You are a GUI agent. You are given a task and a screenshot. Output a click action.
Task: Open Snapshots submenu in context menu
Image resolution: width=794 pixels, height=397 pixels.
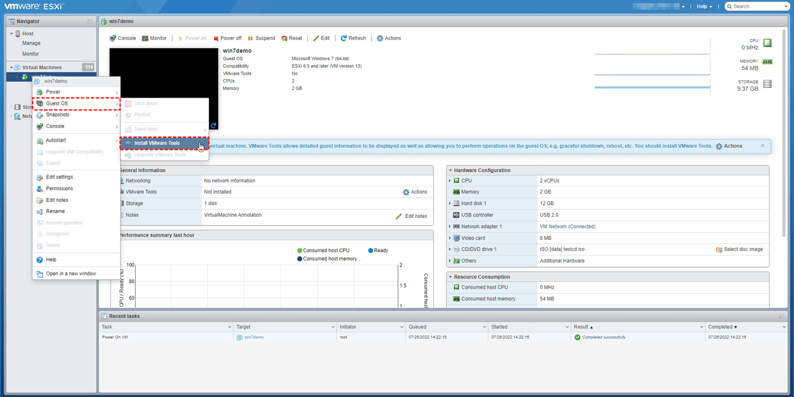point(76,114)
